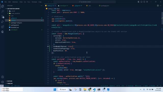163x92 pixels.
Task: Open the Edit menu
Action: point(9,2)
